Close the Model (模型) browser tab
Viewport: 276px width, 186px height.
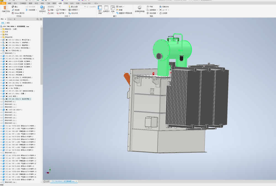[x=6, y=19]
